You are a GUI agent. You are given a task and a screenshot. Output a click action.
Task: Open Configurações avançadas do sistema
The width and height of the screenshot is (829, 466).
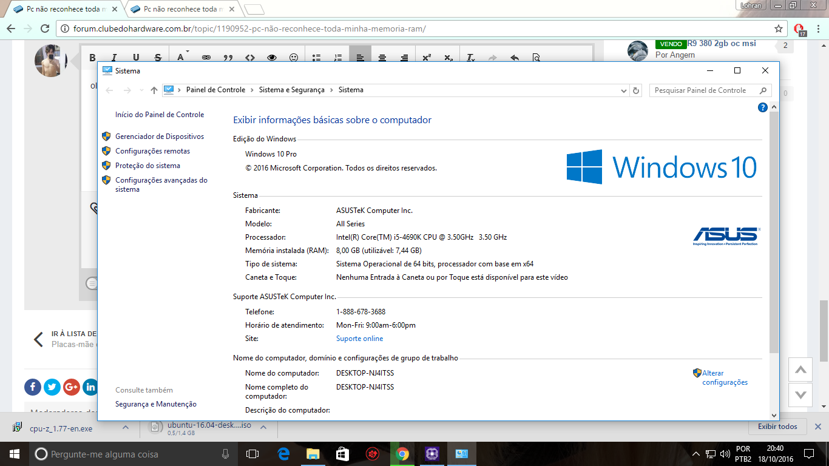(x=161, y=184)
